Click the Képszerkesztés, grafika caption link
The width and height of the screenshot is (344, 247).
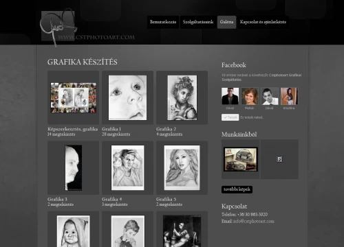(73, 129)
